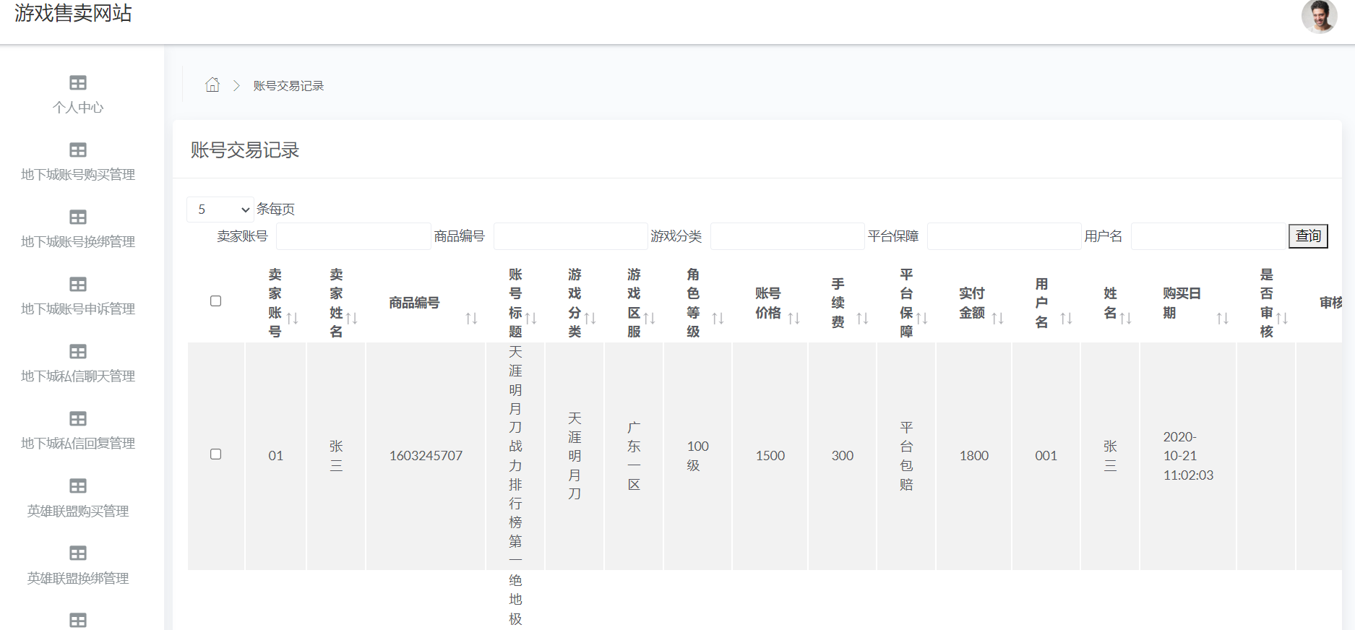The image size is (1355, 630).
Task: Click icon above 地下城账号购买管理
Action: 78,150
